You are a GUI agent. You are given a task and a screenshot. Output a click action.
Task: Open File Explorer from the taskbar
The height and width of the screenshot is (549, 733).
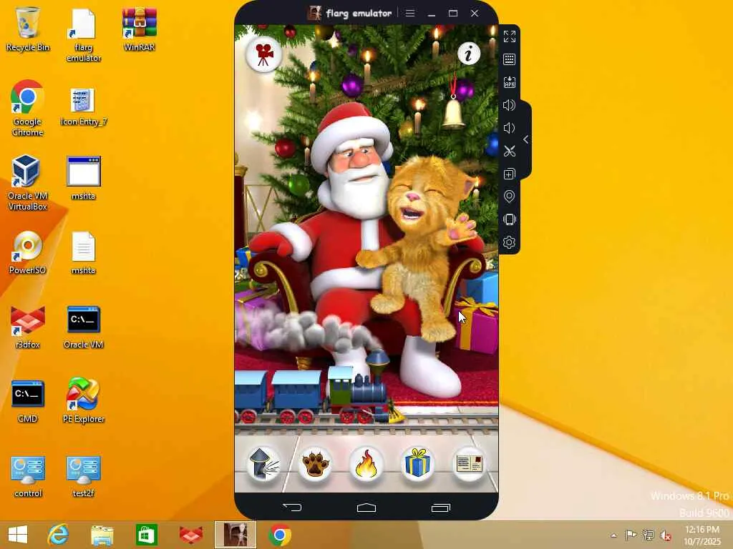point(102,535)
